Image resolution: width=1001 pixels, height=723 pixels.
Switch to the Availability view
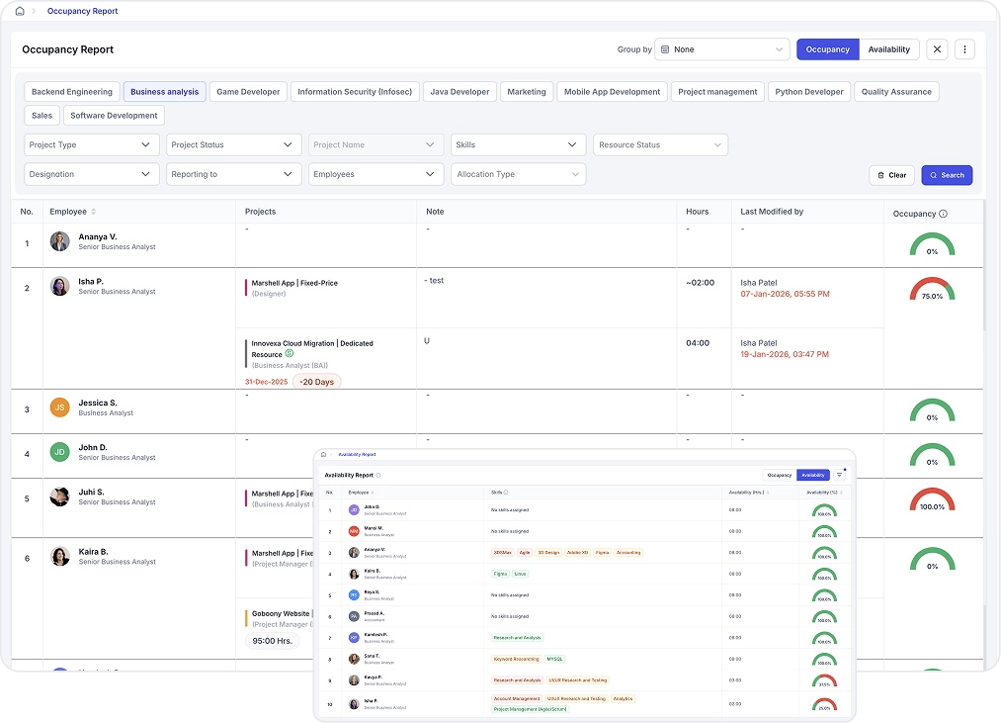click(888, 49)
